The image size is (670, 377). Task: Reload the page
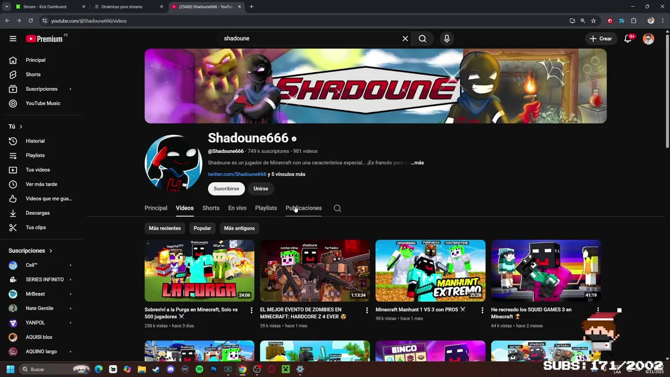(30, 21)
